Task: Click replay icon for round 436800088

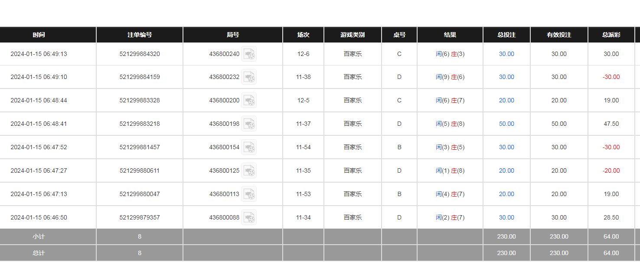Action: coord(249,218)
